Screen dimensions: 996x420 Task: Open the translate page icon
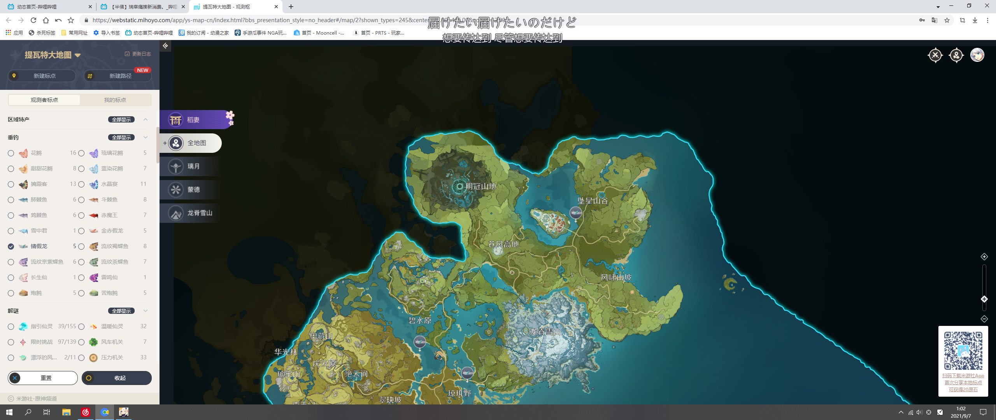[934, 20]
